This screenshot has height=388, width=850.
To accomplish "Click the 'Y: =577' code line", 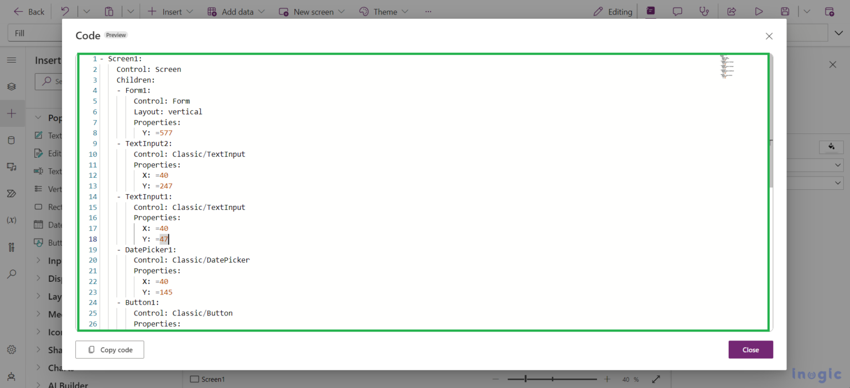I will 157,133.
